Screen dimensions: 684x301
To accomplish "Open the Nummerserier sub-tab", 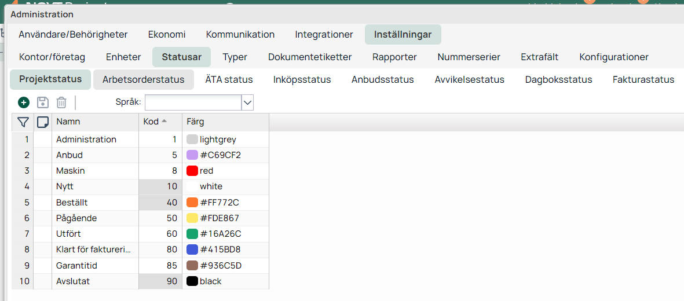I will coord(469,57).
